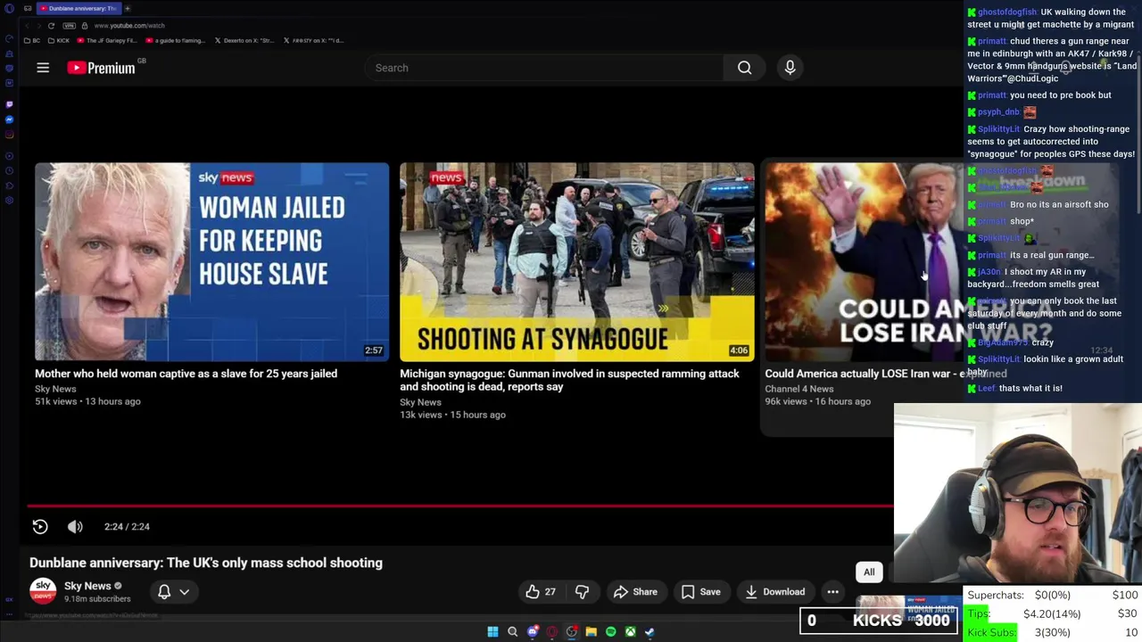Expand the notification options chevron
The image size is (1142, 642).
184,592
